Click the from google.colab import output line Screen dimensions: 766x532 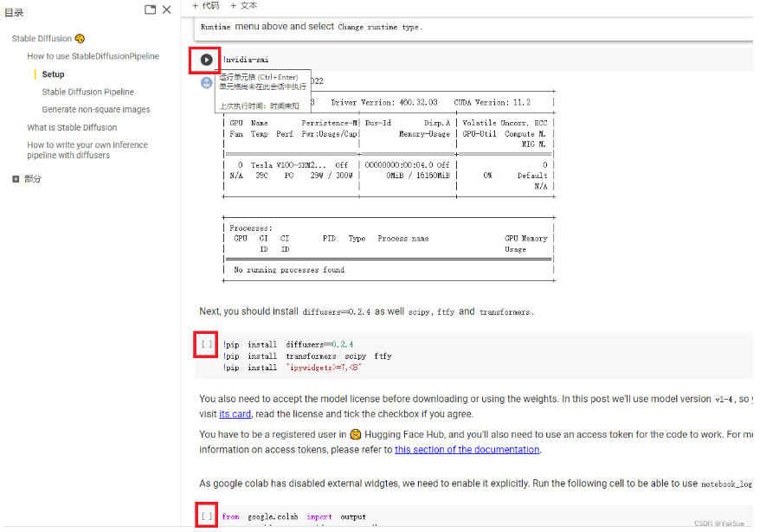294,516
